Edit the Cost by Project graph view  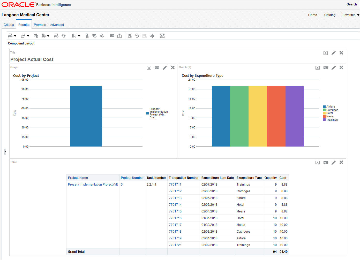(165, 68)
